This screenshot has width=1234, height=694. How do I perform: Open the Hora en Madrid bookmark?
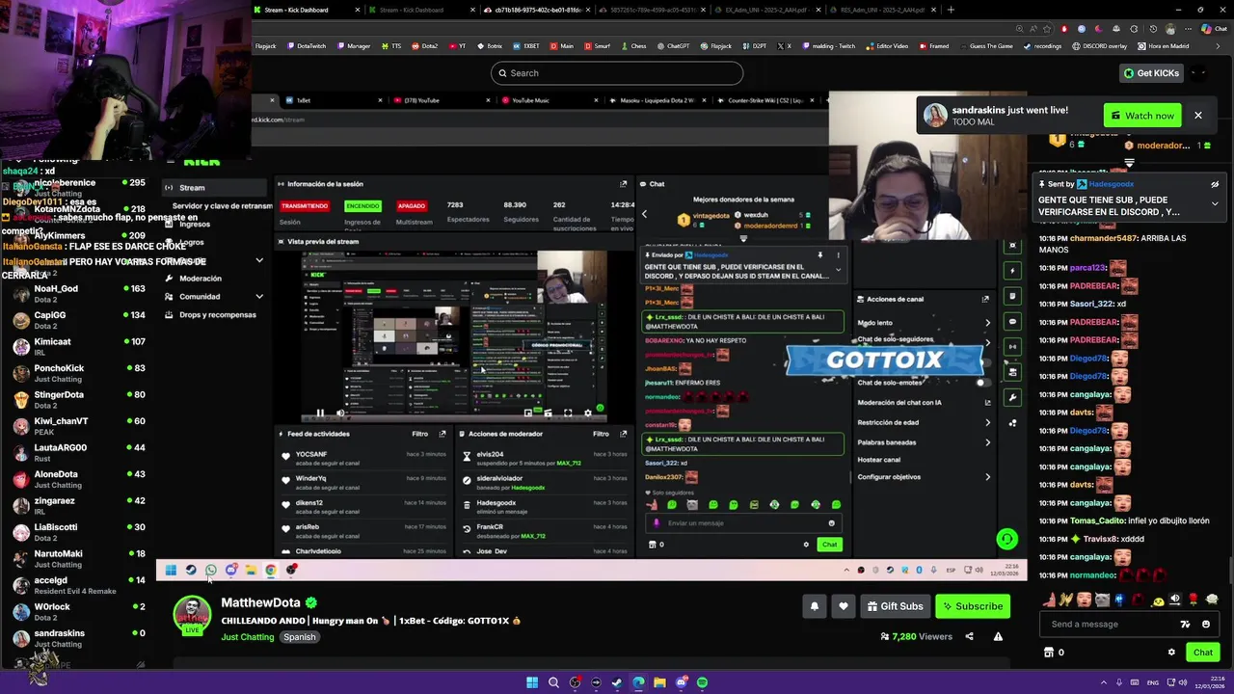[1164, 46]
